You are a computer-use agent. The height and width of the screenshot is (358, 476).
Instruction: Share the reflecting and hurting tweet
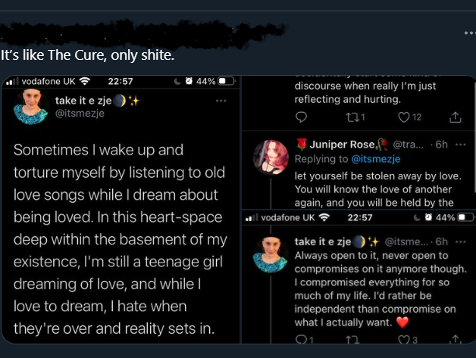coord(455,117)
